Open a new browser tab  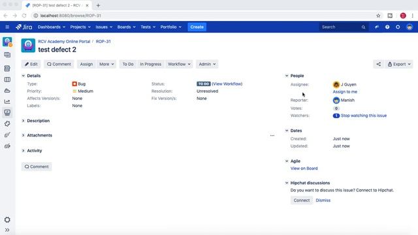click(x=98, y=5)
